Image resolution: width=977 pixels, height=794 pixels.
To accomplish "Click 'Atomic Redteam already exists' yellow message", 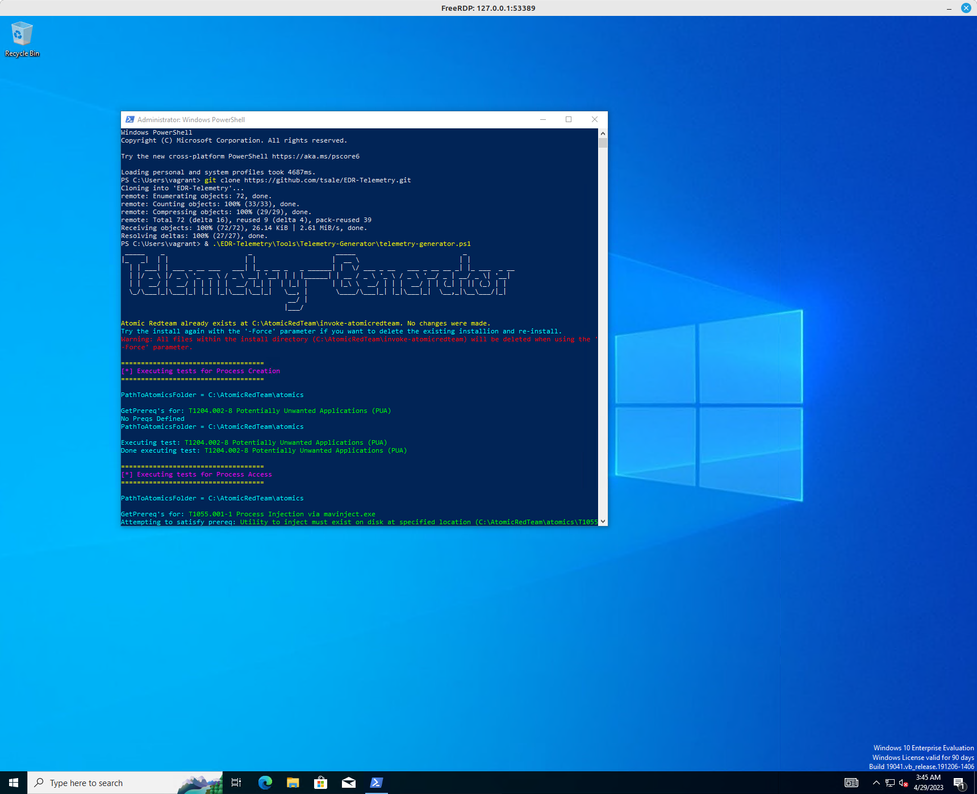I will (x=306, y=323).
